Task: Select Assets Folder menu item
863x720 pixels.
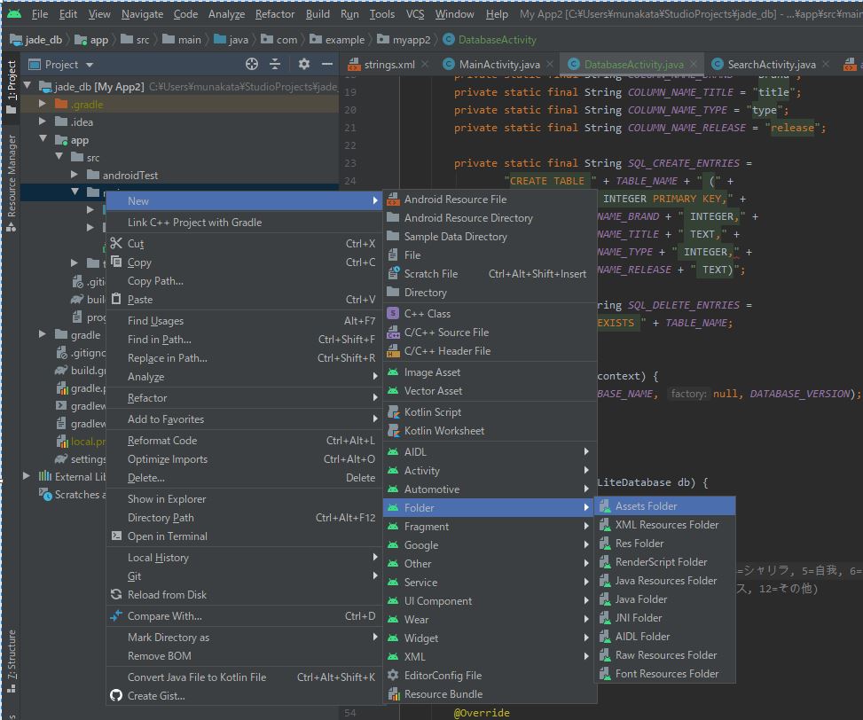Action: (x=646, y=506)
